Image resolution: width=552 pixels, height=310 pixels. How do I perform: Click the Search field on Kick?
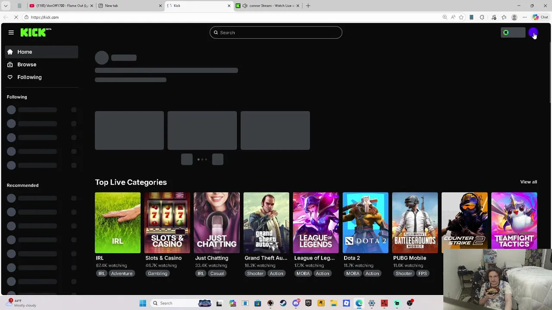click(x=276, y=32)
